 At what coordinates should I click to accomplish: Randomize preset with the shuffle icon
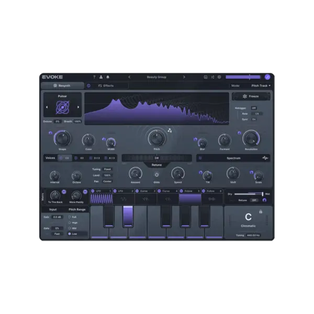click(212, 77)
